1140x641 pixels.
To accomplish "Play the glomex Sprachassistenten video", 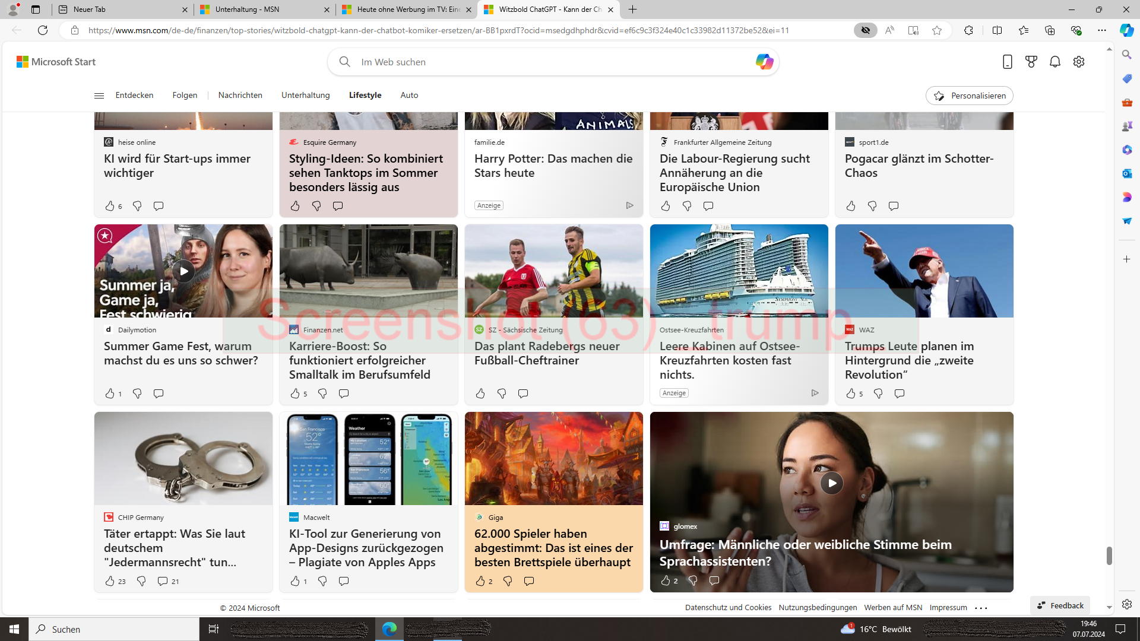I will point(831,483).
